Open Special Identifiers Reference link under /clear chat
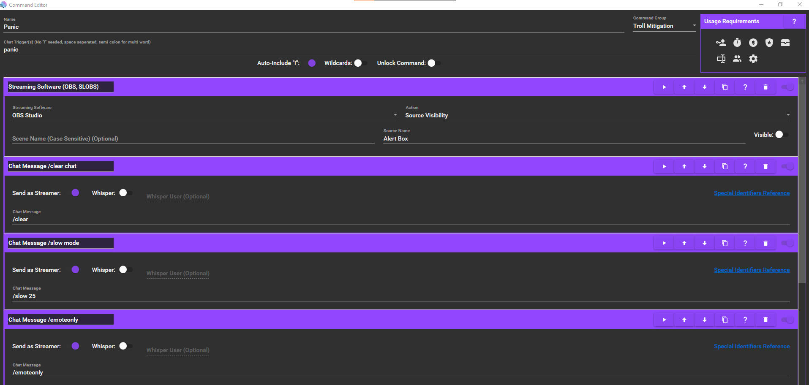809x385 pixels. coord(751,193)
